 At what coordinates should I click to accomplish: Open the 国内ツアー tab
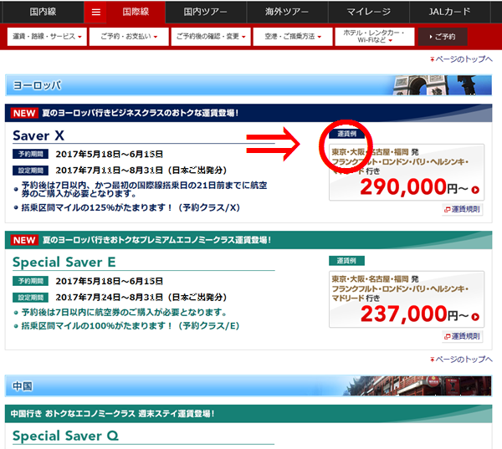(206, 12)
